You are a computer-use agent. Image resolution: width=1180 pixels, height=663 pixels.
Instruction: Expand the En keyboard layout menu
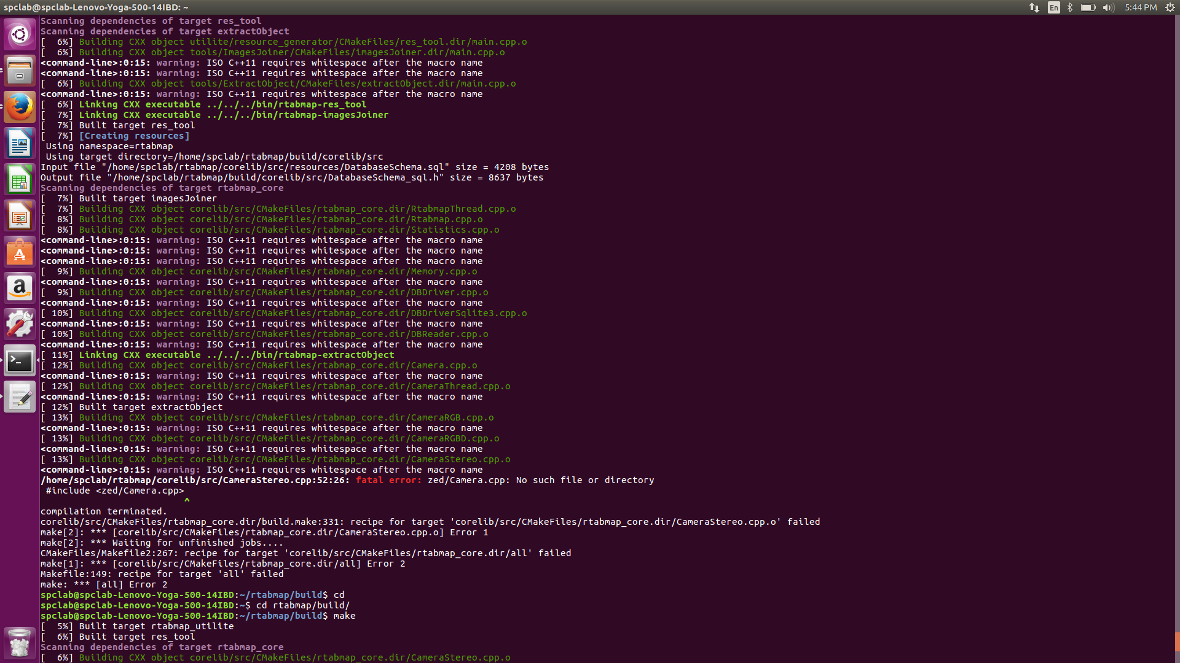[1053, 7]
